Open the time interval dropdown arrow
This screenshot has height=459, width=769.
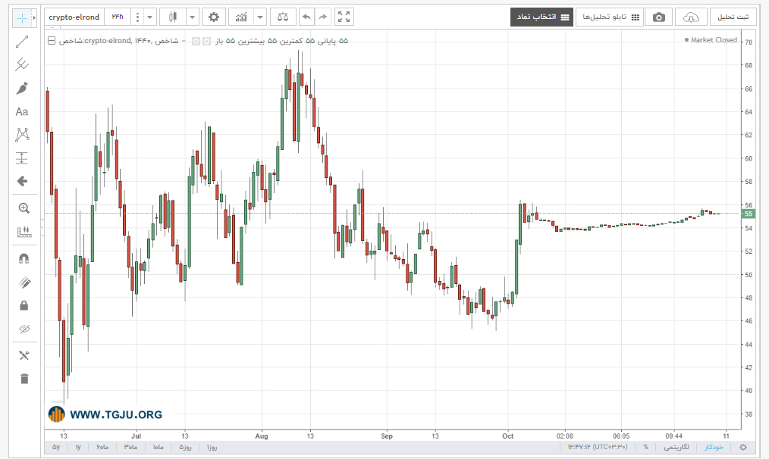(x=150, y=17)
